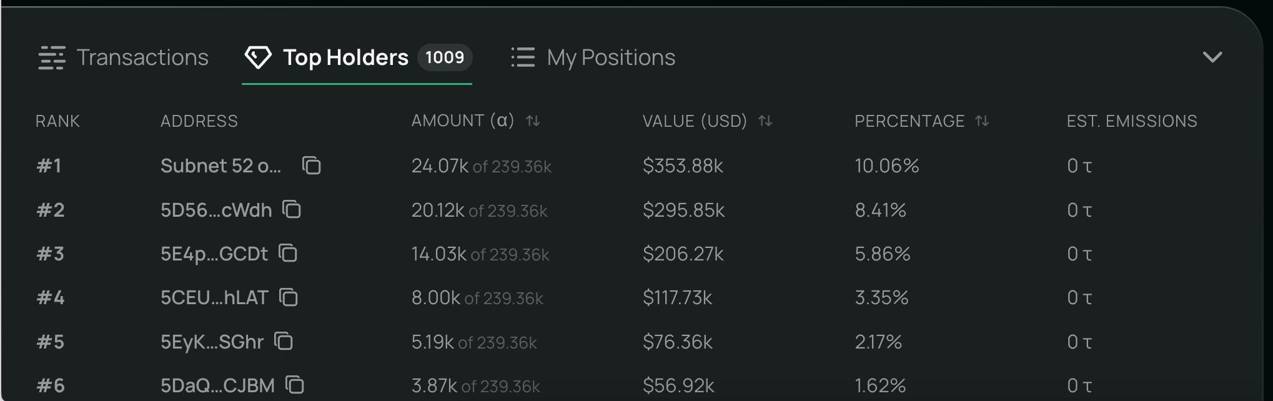Open holder address 5D56...cWdh
Image resolution: width=1273 pixels, height=401 pixels.
tap(216, 210)
